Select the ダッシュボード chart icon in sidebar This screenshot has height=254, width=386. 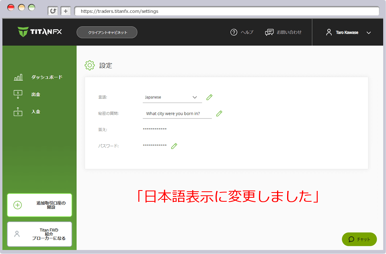(18, 77)
